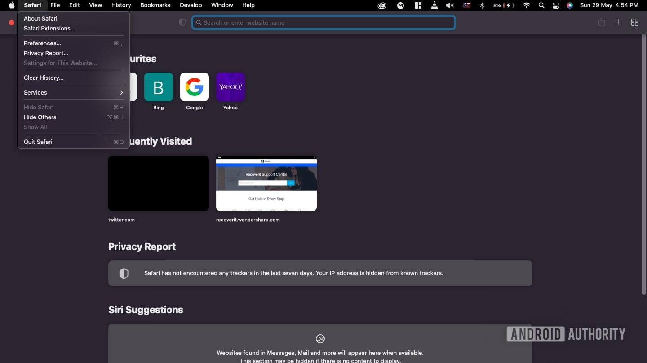The width and height of the screenshot is (647, 363).
Task: Launch Siri from the menu bar
Action: (570, 5)
